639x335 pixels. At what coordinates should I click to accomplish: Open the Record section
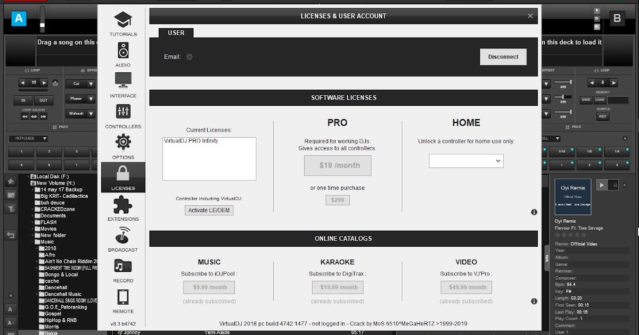[123, 270]
